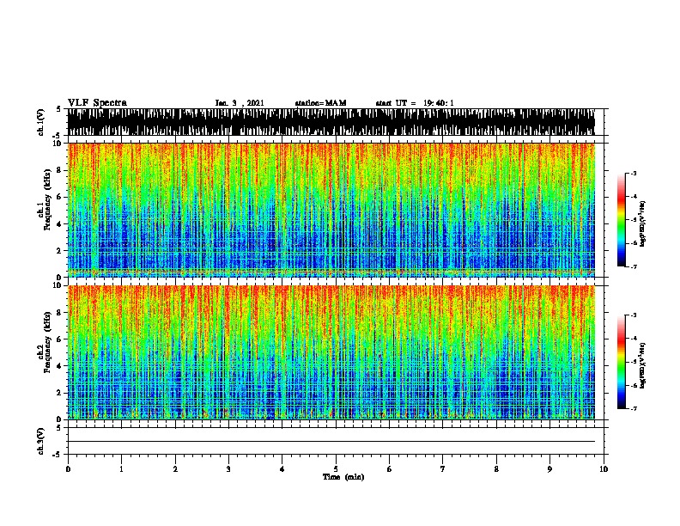Click the "-3" tick on ch.1 colorbar
The width and height of the screenshot is (680, 526).
(x=633, y=173)
